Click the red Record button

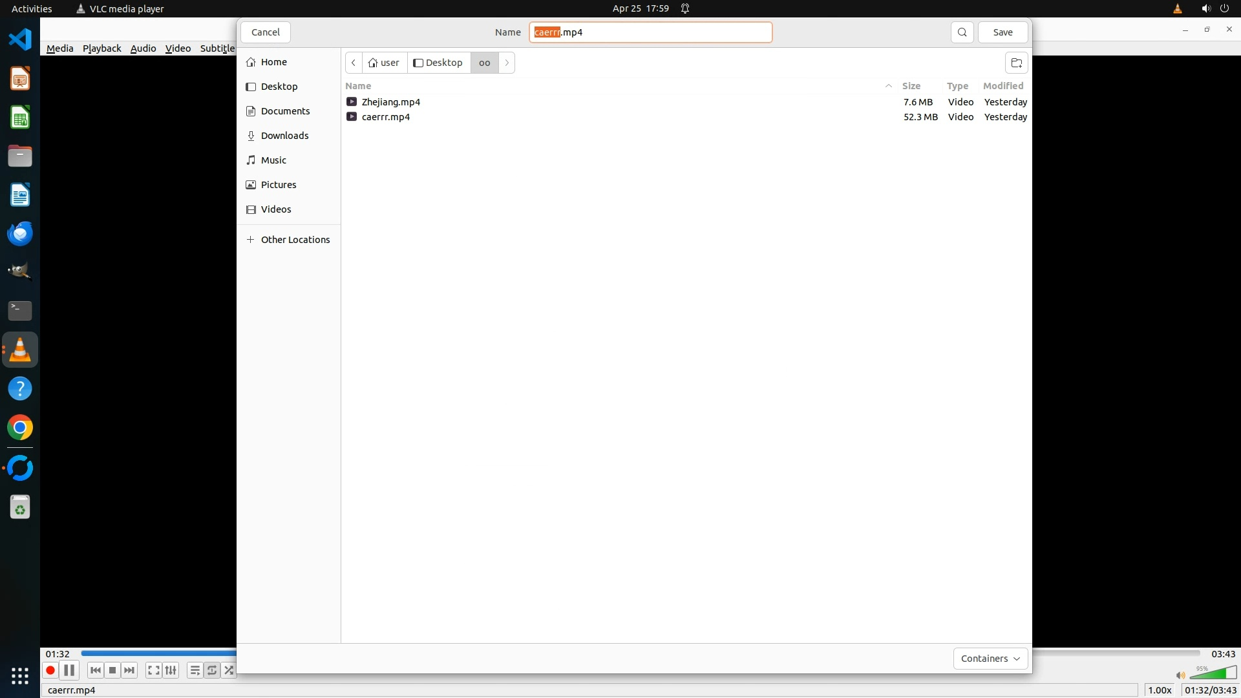50,670
